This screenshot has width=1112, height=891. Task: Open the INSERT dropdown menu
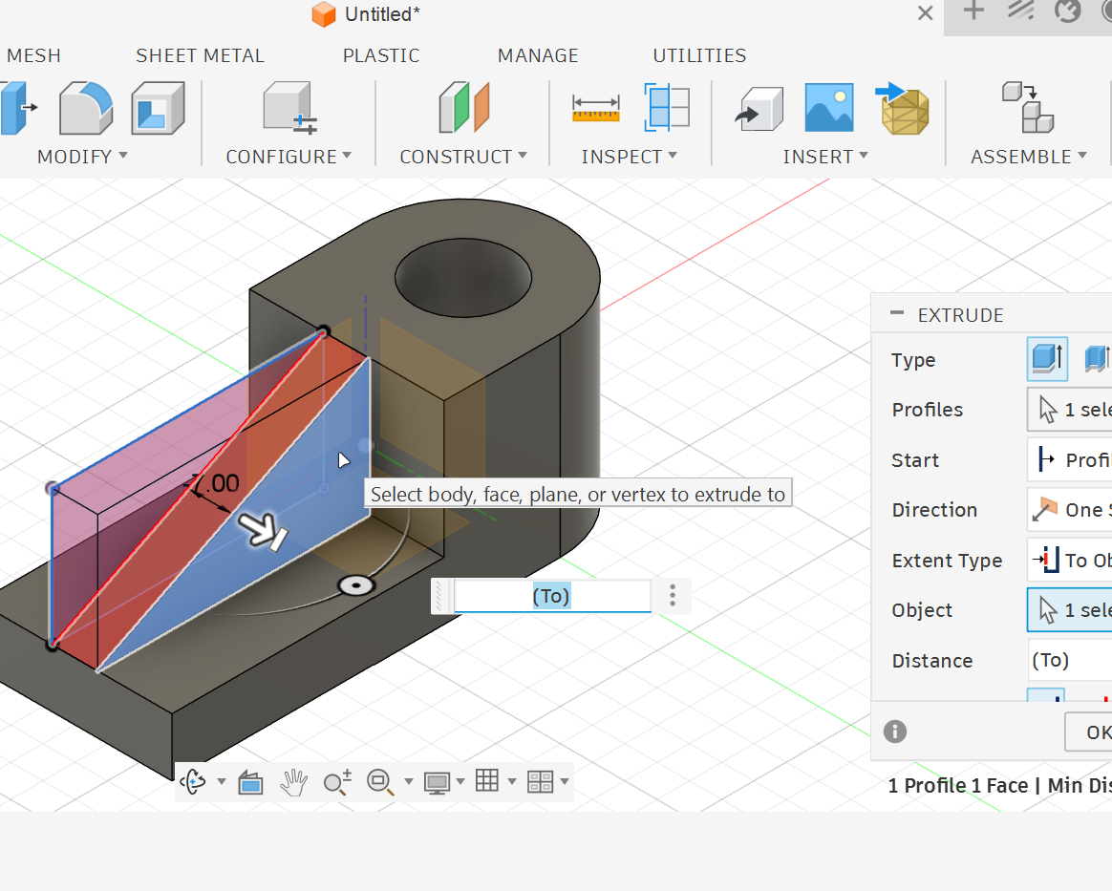[825, 157]
